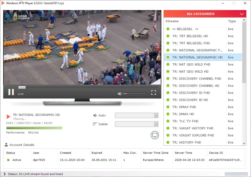Screen dimensions: 251x177
Task: Click the Subtitle lines icon
Action: coord(95,124)
